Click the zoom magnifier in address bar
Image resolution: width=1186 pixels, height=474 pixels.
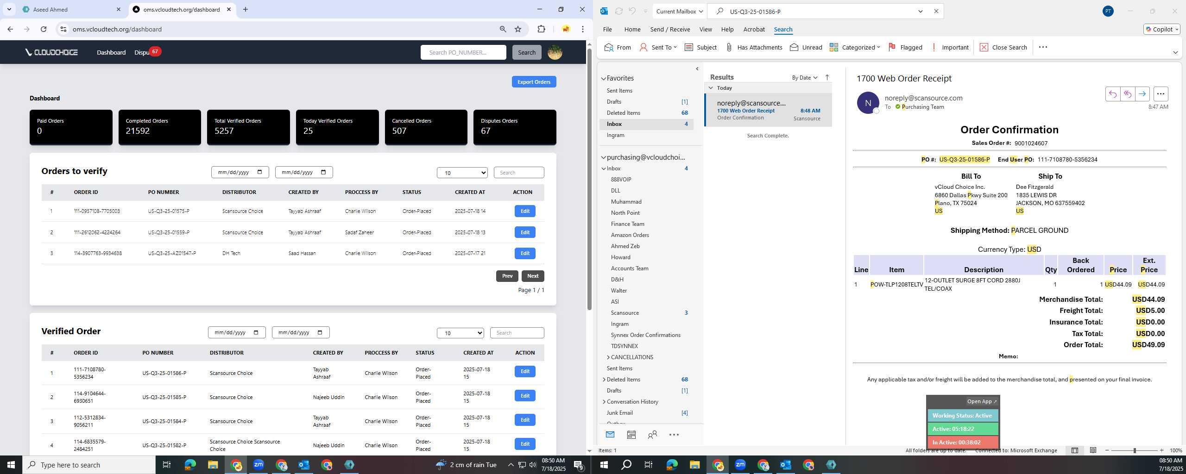[x=503, y=29]
